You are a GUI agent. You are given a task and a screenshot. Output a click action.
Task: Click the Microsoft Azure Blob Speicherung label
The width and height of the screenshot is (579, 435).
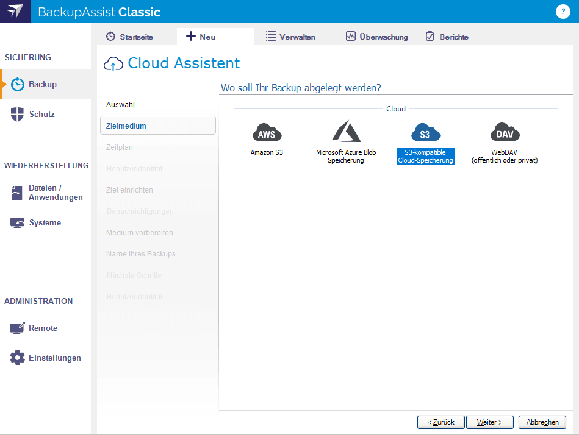[x=346, y=157]
